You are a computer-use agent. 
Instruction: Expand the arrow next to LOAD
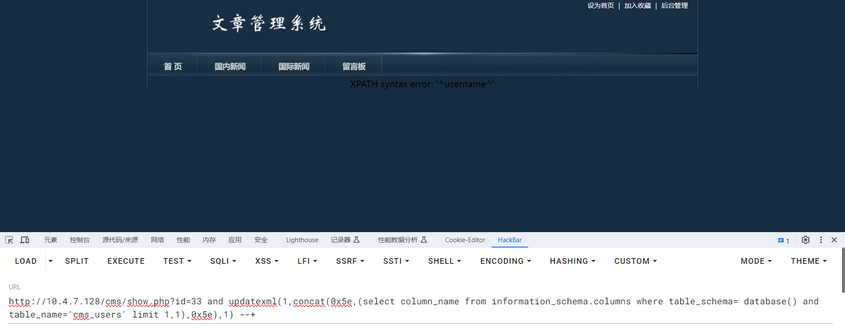(x=51, y=261)
